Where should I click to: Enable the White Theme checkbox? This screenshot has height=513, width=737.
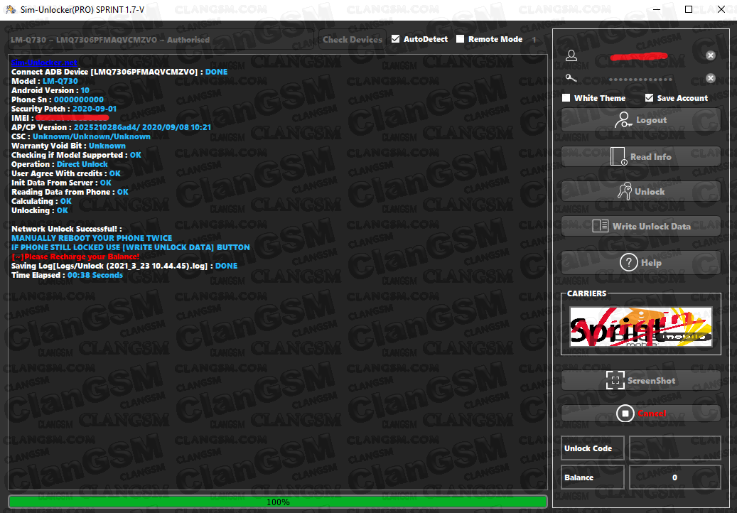point(566,98)
